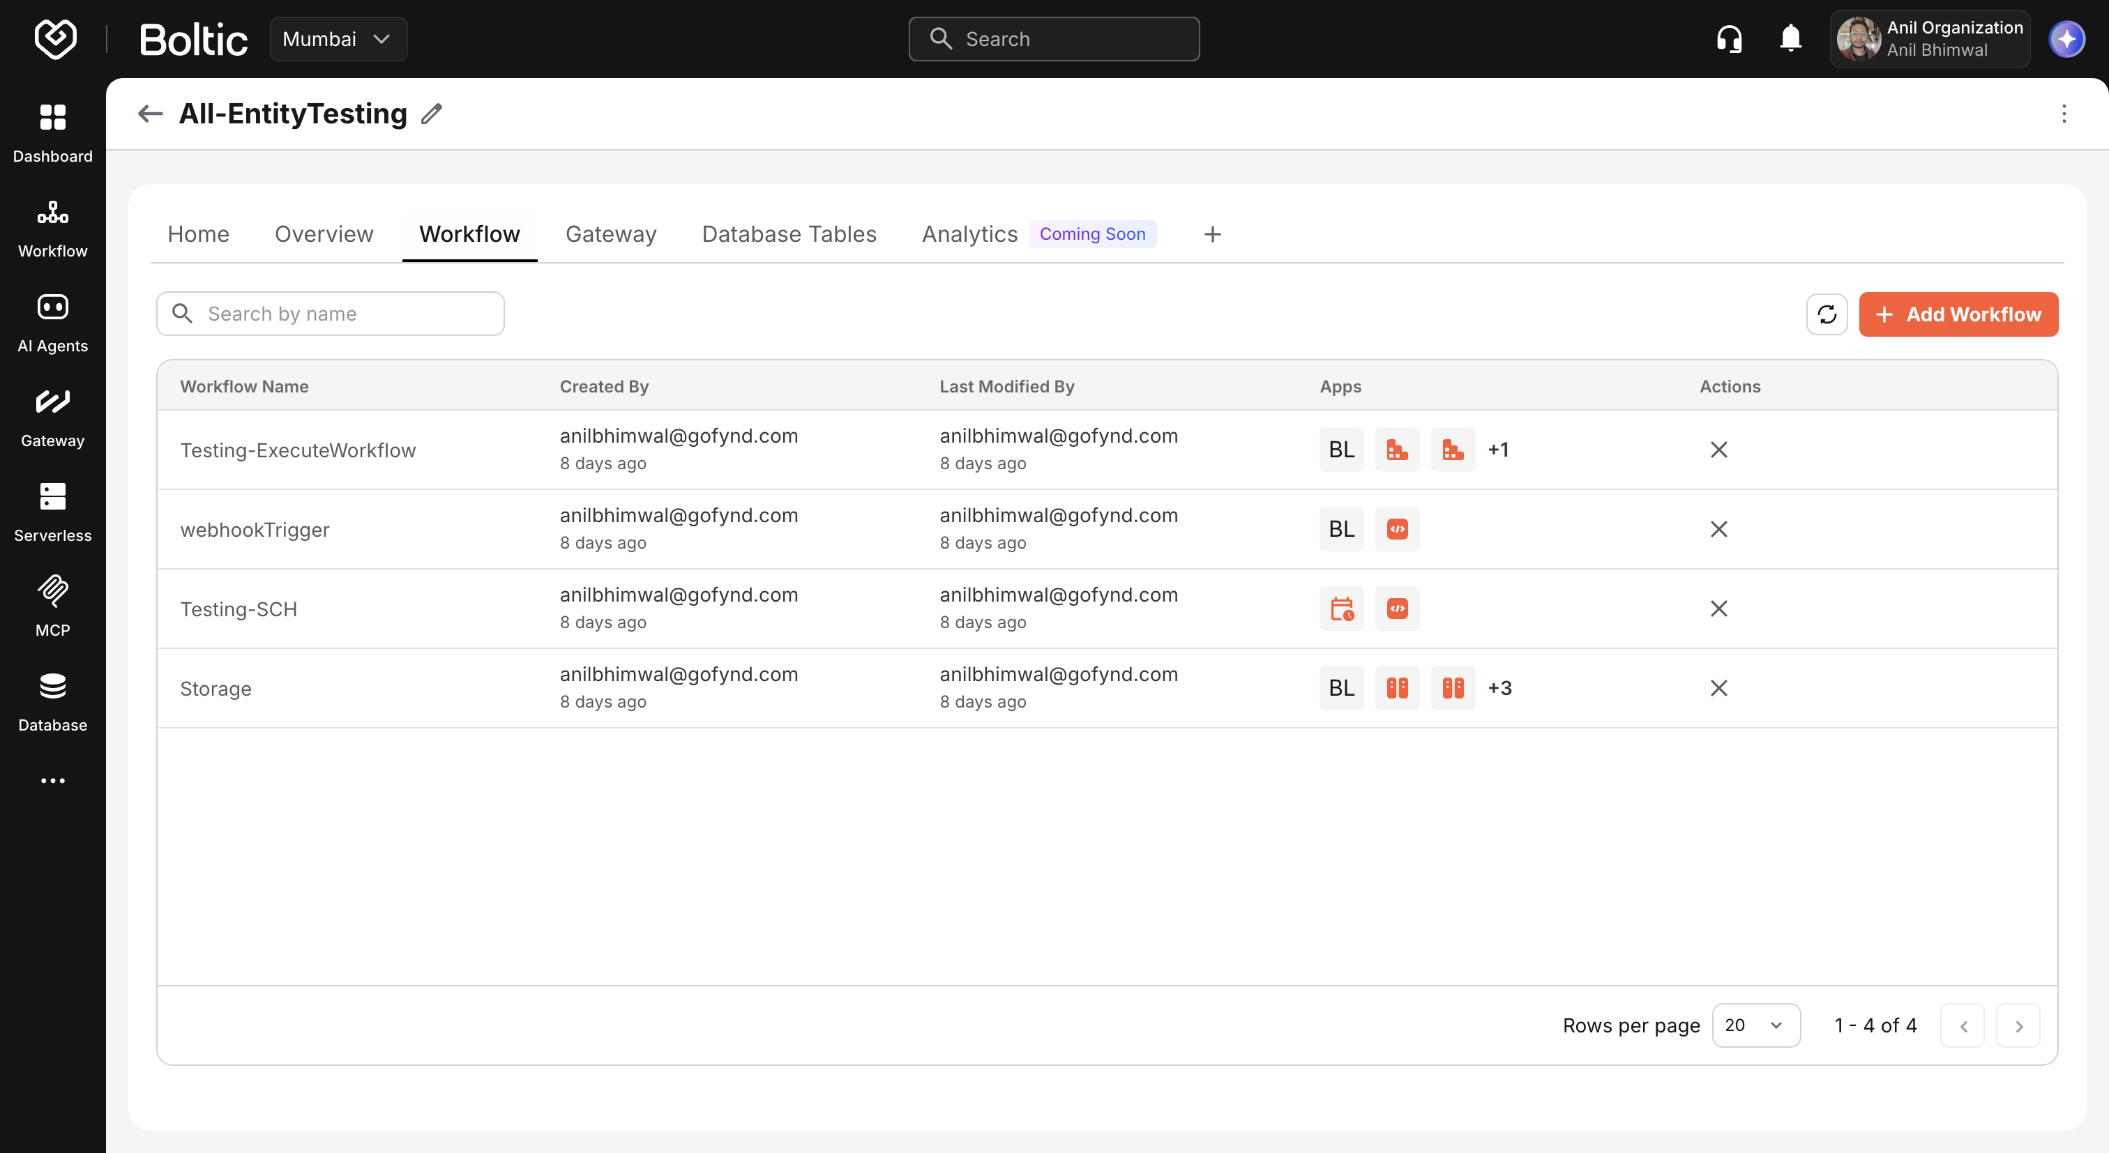Click the Apps column header
Screen dimensions: 2109x1153
[1340, 386]
